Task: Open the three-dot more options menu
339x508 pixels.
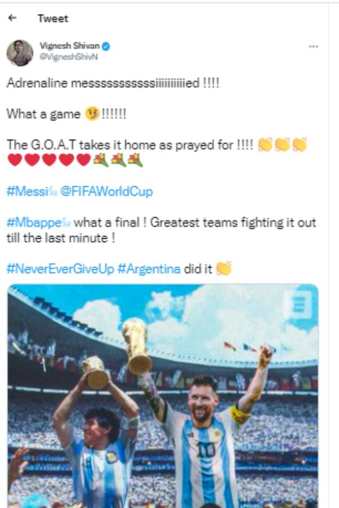Action: 314,46
